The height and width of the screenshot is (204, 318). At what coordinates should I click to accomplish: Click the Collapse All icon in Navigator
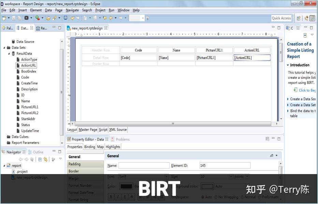[x=40, y=159]
